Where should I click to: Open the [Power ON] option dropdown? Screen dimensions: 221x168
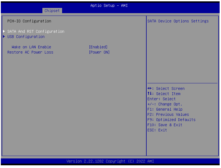[99, 52]
